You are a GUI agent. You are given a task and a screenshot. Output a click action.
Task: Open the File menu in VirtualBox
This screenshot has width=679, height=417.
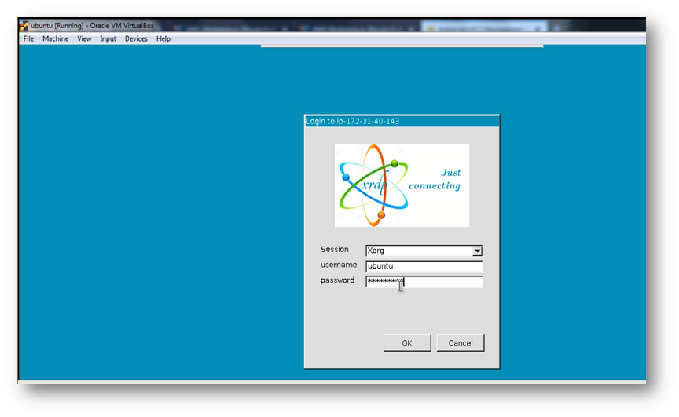[x=28, y=39]
